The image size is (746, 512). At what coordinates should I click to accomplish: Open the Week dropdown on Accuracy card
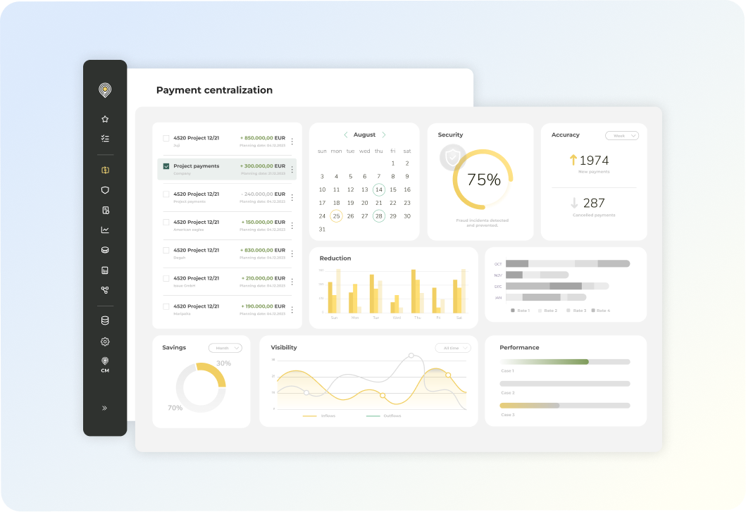[621, 135]
